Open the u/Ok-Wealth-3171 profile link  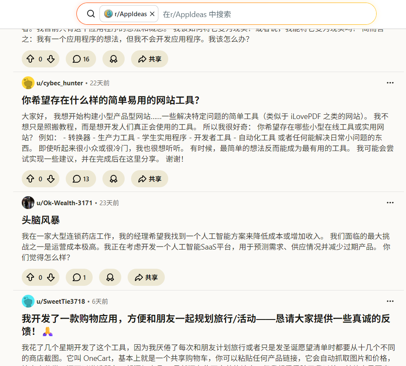point(64,203)
